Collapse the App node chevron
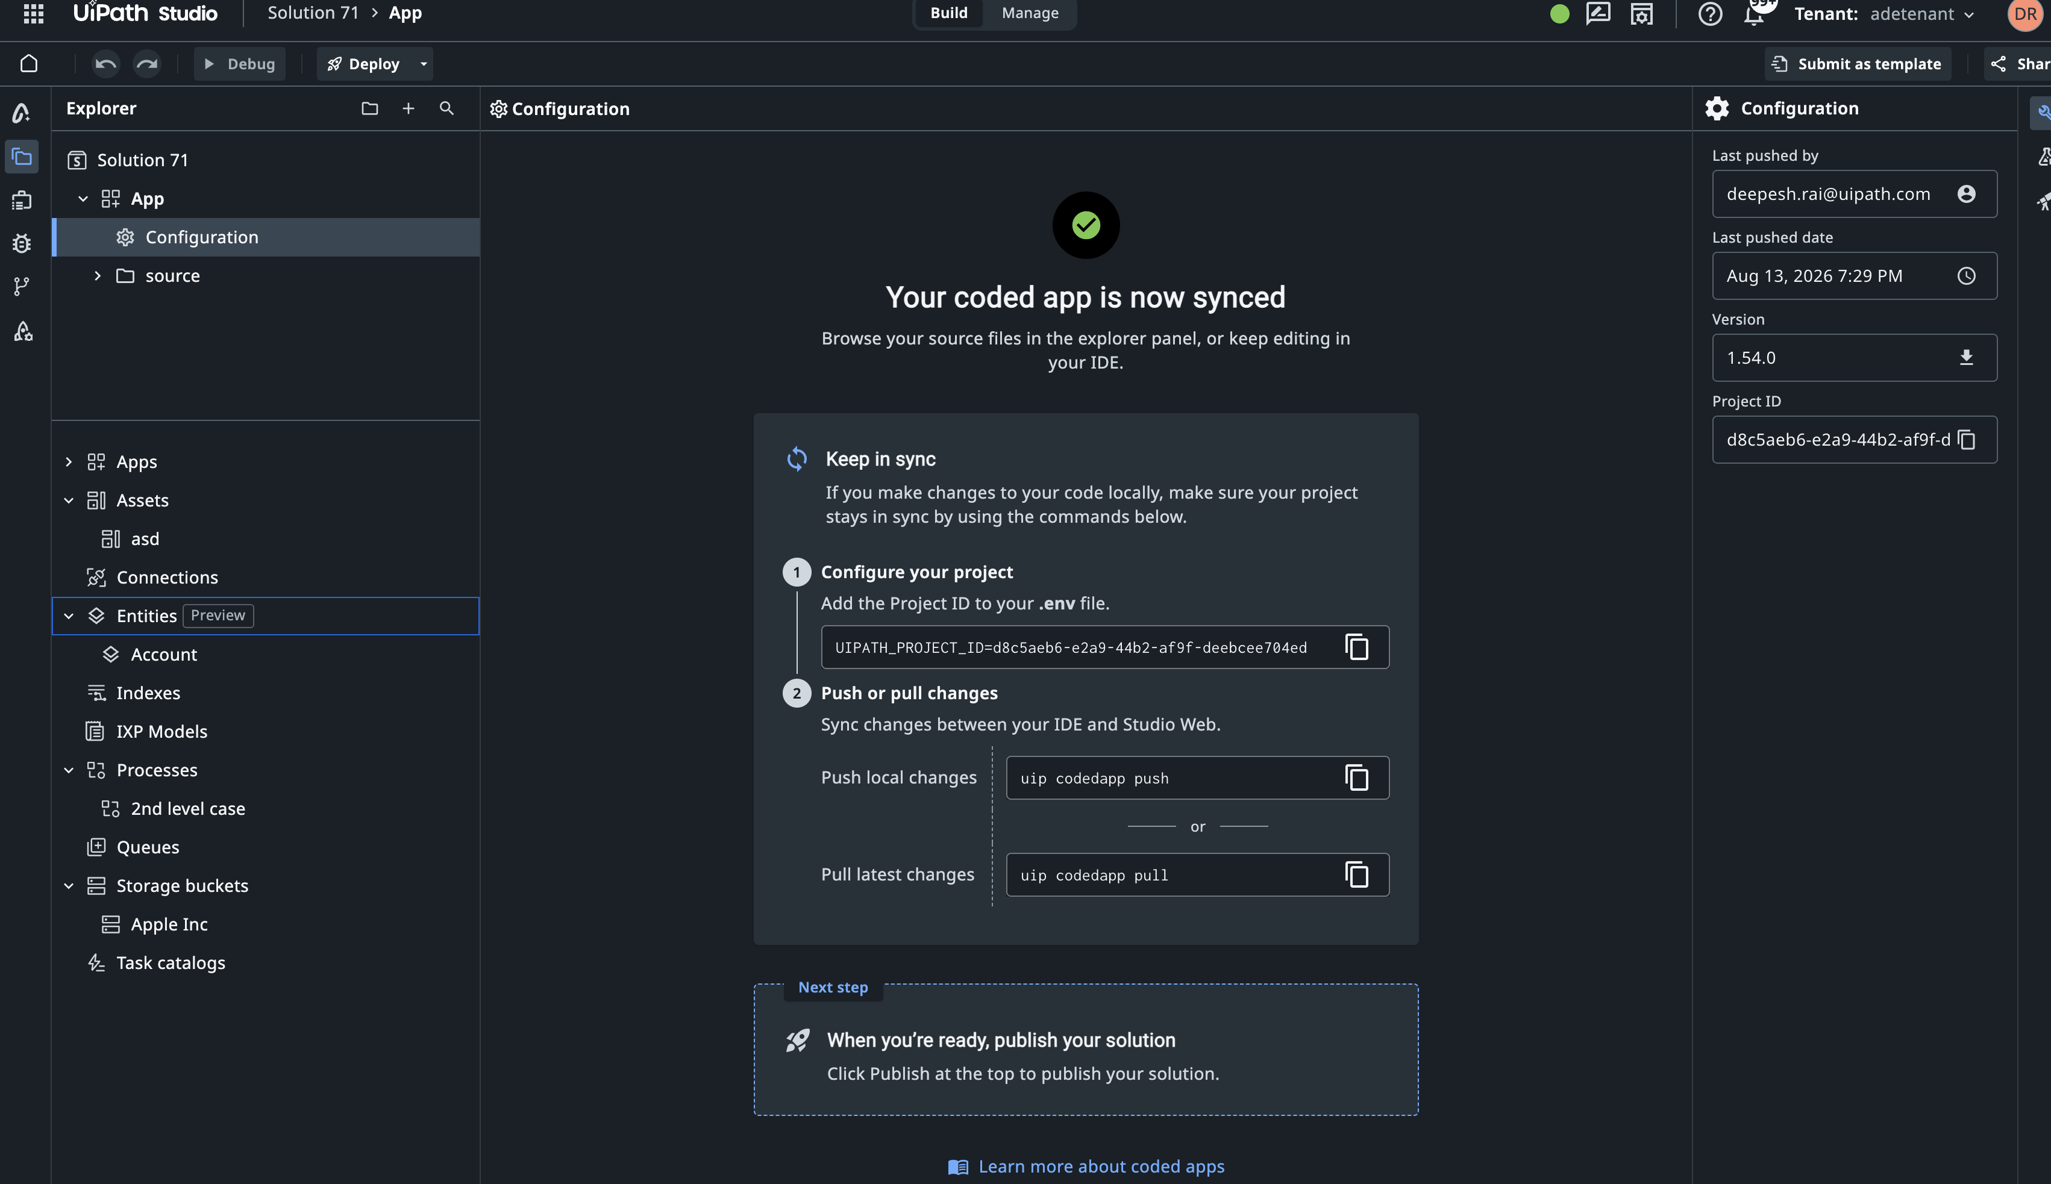The height and width of the screenshot is (1184, 2051). (x=83, y=198)
